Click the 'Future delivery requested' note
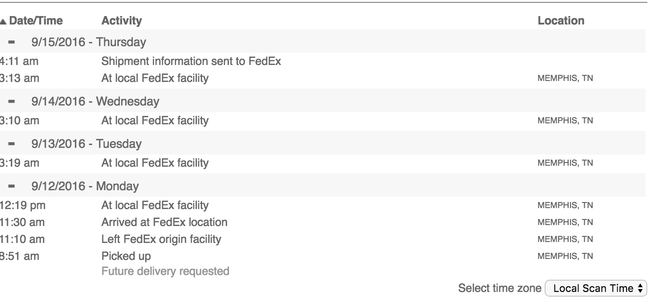The height and width of the screenshot is (307, 653). click(165, 271)
